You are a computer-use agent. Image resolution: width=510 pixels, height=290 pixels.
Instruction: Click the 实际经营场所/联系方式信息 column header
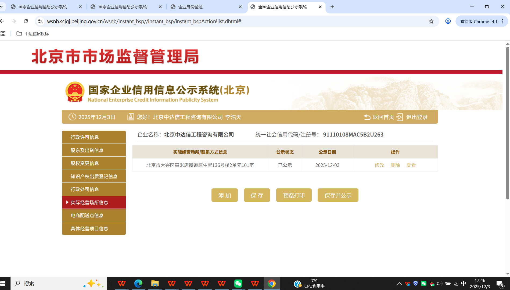[200, 152]
